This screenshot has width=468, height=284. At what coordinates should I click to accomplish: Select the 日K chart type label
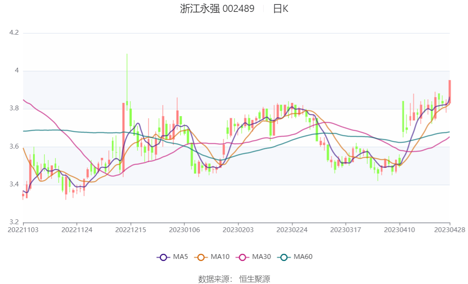pos(280,9)
